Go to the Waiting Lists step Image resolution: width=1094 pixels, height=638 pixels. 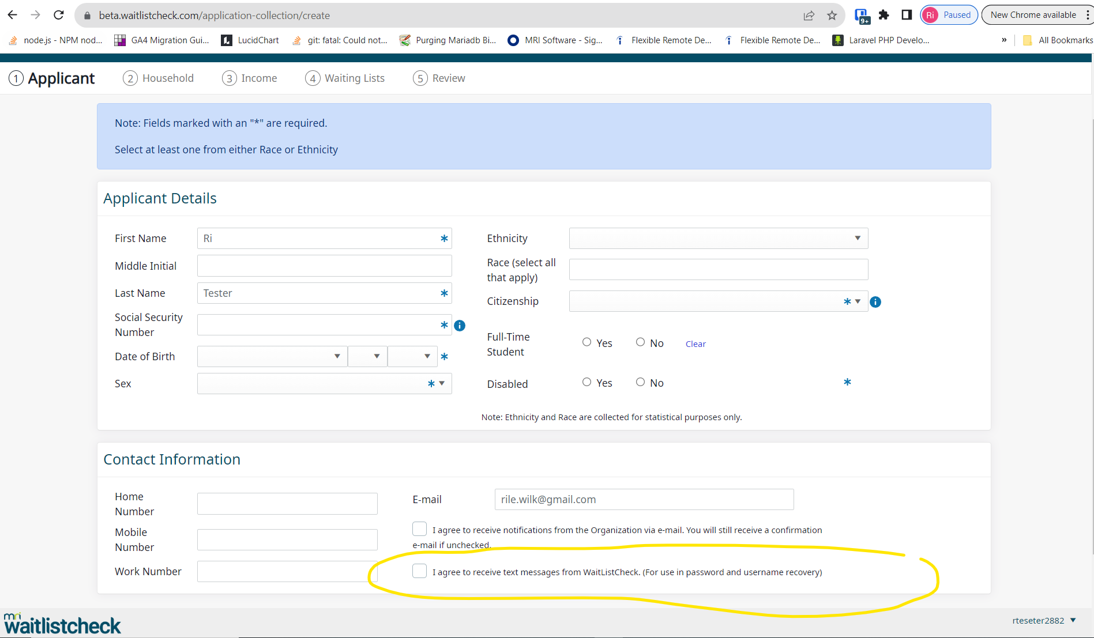click(345, 78)
